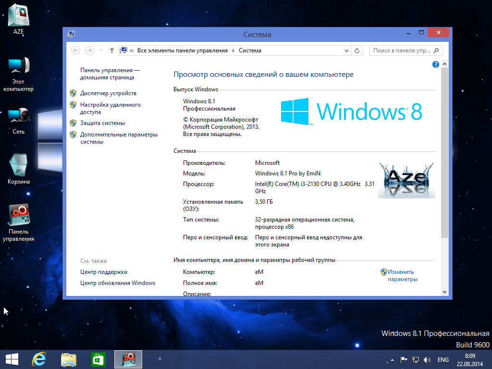
Task: Open Диспетчер устройств link
Action: point(108,93)
